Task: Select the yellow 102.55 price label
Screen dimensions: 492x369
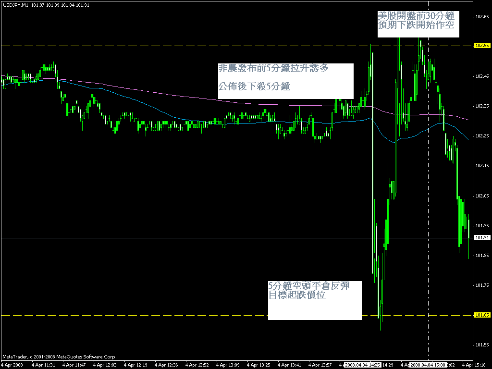Action: coord(482,46)
